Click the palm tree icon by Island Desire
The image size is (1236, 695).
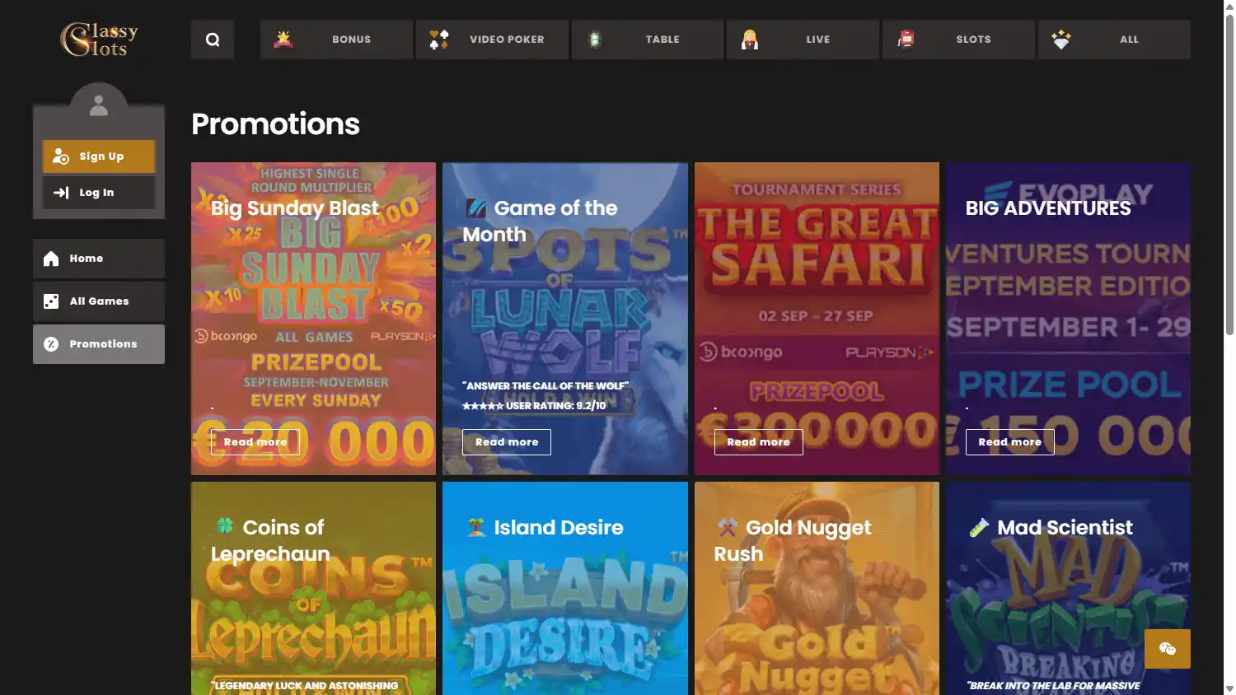pyautogui.click(x=476, y=527)
